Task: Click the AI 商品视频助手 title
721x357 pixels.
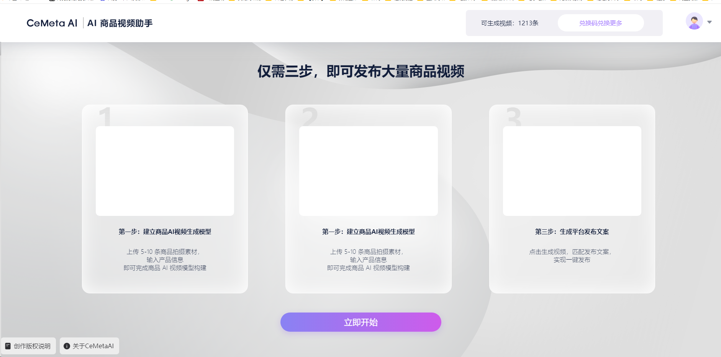Action: coord(120,23)
